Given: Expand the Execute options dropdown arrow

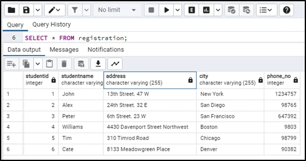Looking at the screenshot, I should pos(177,10).
